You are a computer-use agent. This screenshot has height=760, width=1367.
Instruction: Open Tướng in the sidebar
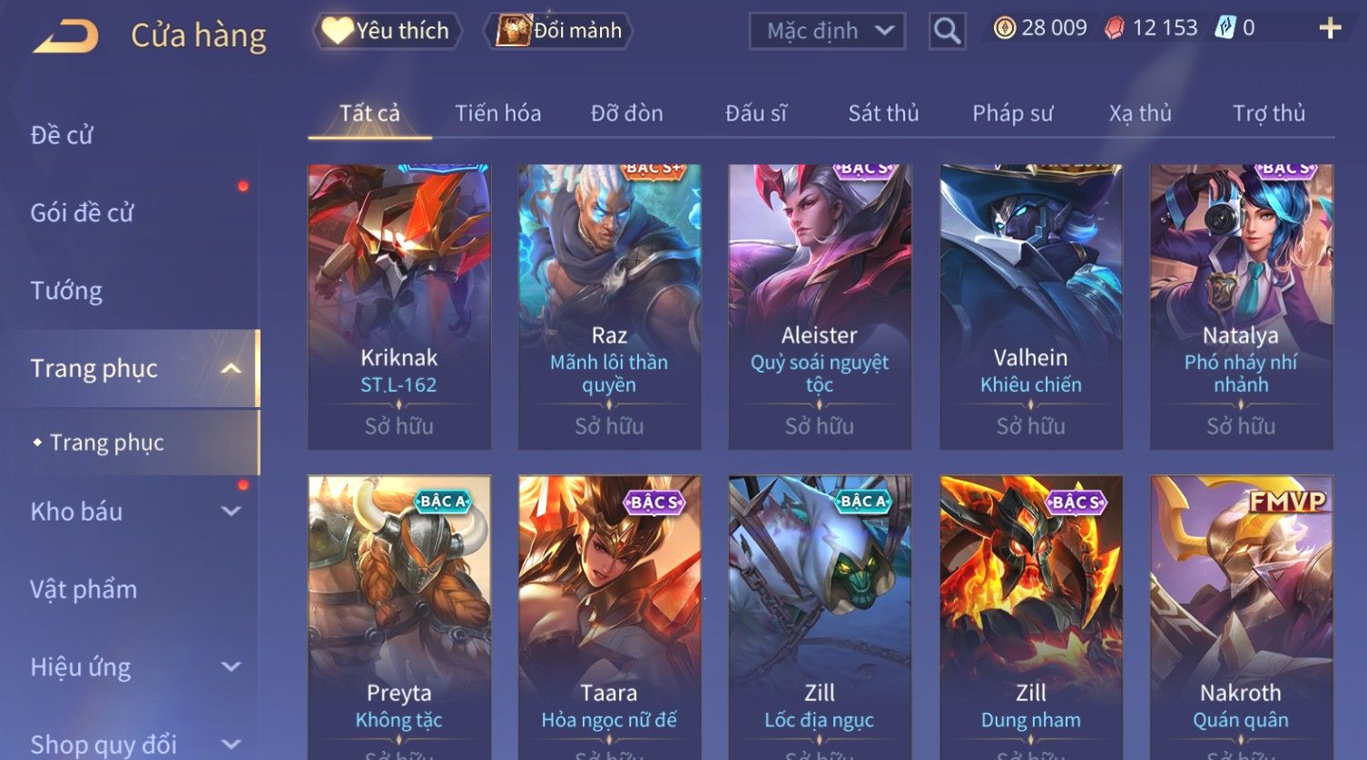pos(66,291)
